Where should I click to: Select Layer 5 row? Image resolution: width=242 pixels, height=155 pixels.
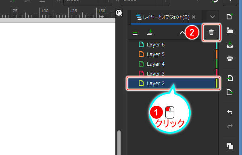point(173,54)
